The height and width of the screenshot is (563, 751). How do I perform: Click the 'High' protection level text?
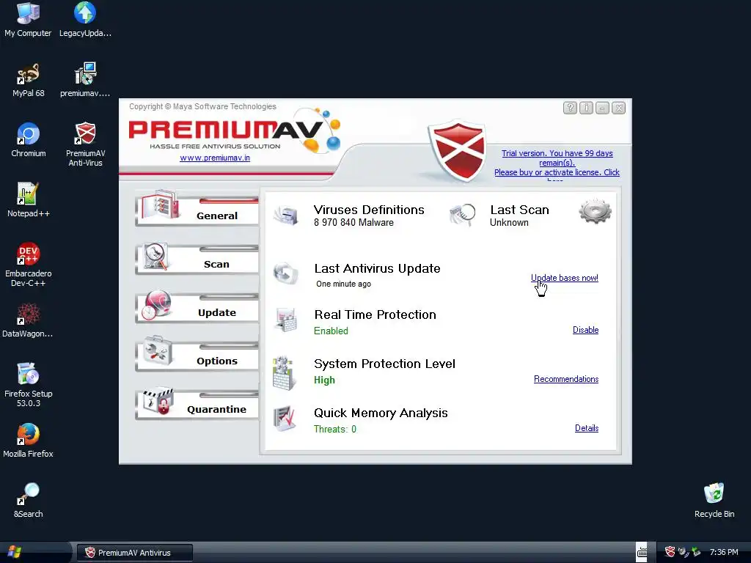(324, 380)
